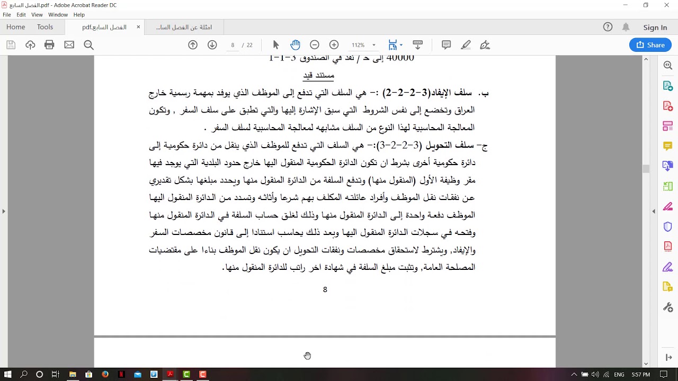Image resolution: width=678 pixels, height=381 pixels.
Task: Click the scrollbar up arrow
Action: [646, 59]
